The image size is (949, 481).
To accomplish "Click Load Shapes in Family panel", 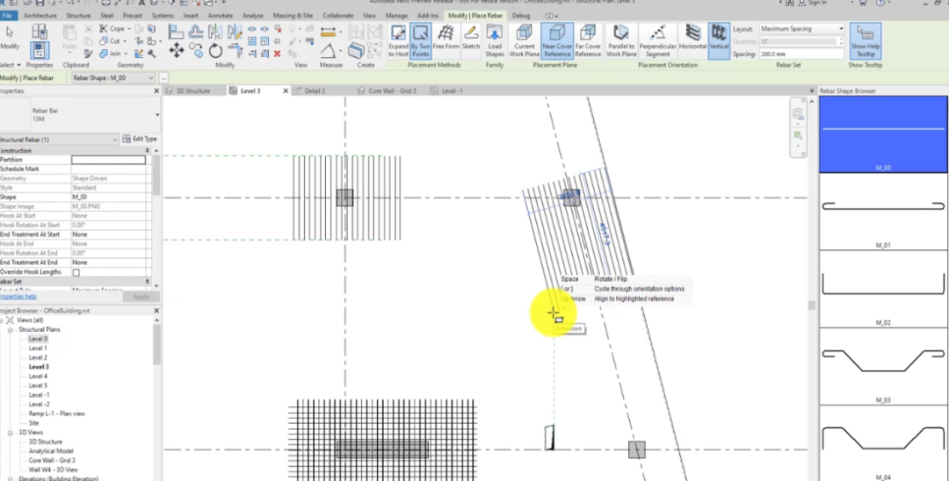I will [495, 41].
